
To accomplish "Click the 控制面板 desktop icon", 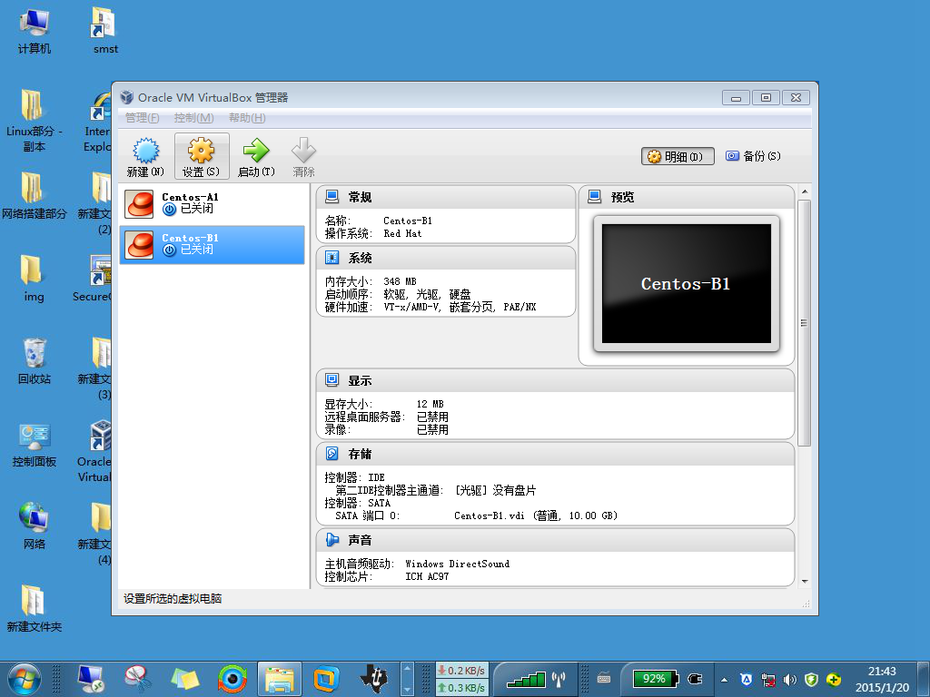I will [34, 445].
